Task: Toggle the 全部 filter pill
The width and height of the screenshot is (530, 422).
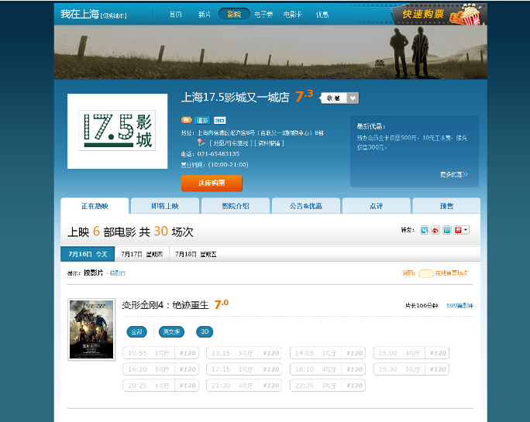Action: [137, 331]
